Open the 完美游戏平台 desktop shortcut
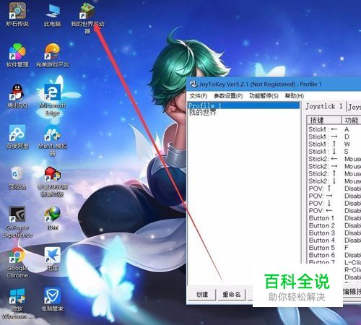This screenshot has width=361, height=325. (52, 56)
